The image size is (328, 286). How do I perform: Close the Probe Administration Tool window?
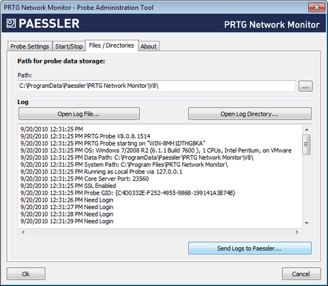pyautogui.click(x=316, y=7)
